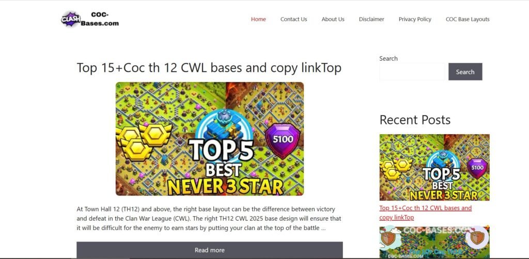Go to the Home menu item
The width and height of the screenshot is (529, 259).
pyautogui.click(x=258, y=19)
